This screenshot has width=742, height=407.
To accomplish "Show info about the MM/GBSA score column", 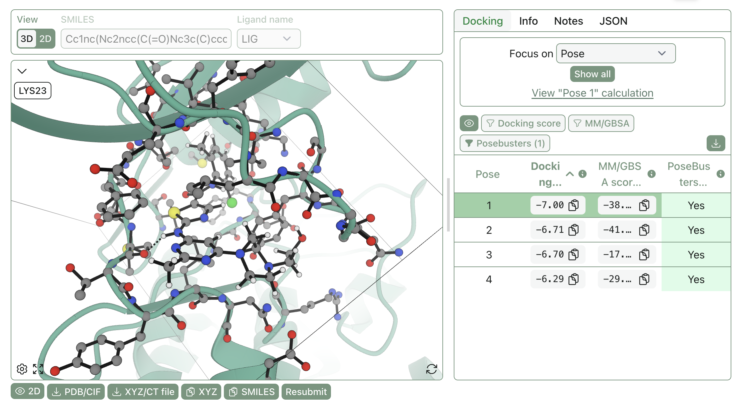I will pyautogui.click(x=651, y=174).
